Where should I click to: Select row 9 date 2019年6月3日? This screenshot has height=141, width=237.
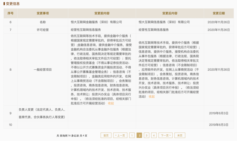pos(219,113)
